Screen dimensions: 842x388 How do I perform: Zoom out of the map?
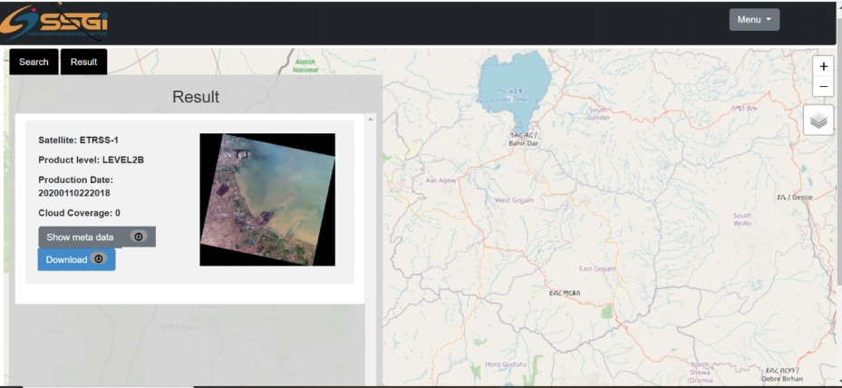pos(823,87)
